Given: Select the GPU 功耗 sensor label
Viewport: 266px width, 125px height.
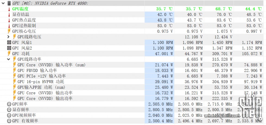Looking at the screenshot, I should coord(21,54).
